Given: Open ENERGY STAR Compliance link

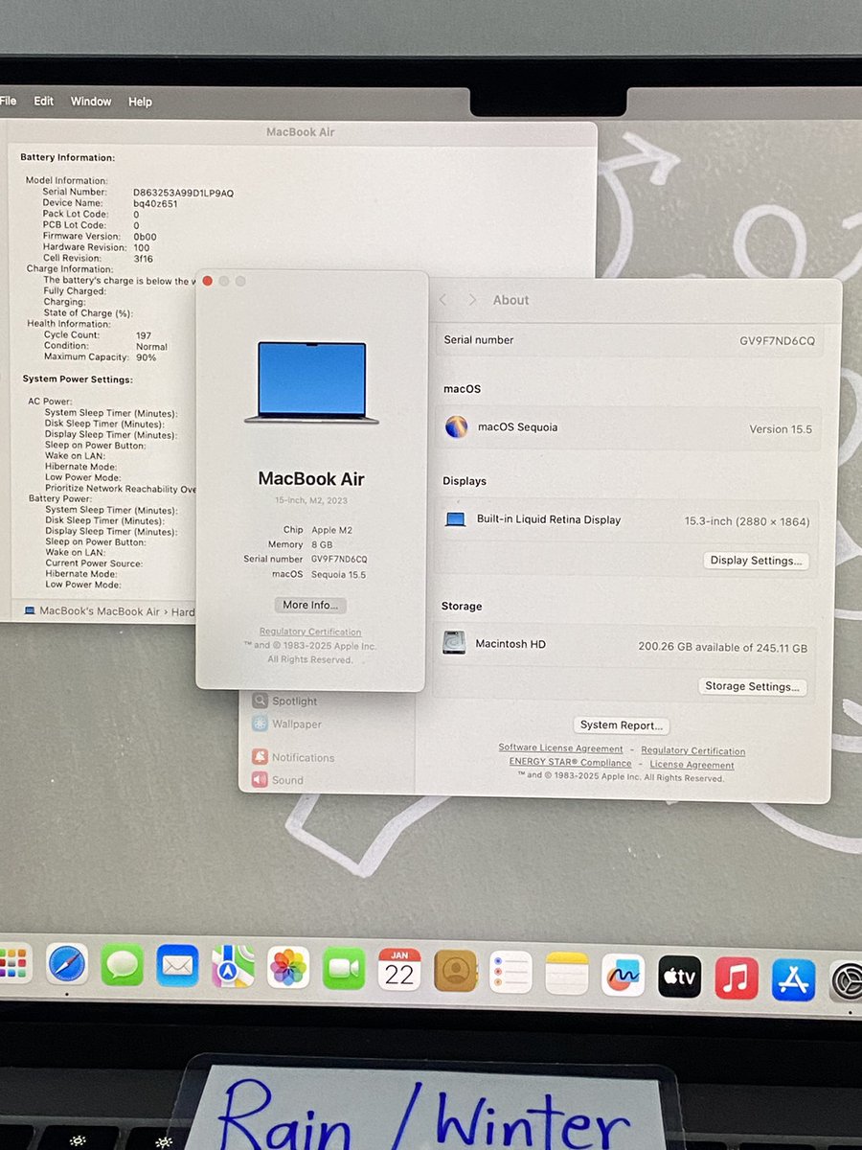Looking at the screenshot, I should [x=570, y=763].
